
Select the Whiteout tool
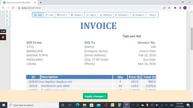click(106, 15)
